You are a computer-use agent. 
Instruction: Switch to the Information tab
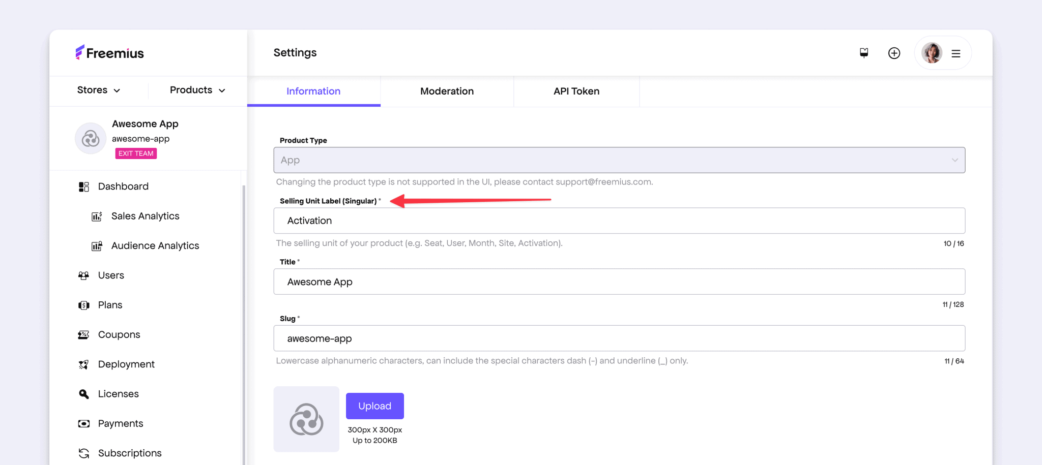(313, 91)
